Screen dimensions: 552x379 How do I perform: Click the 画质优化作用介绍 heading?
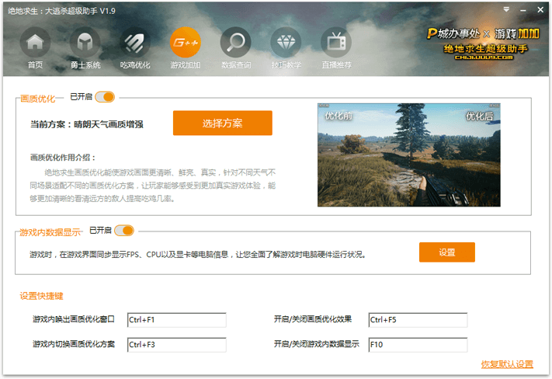pos(63,158)
